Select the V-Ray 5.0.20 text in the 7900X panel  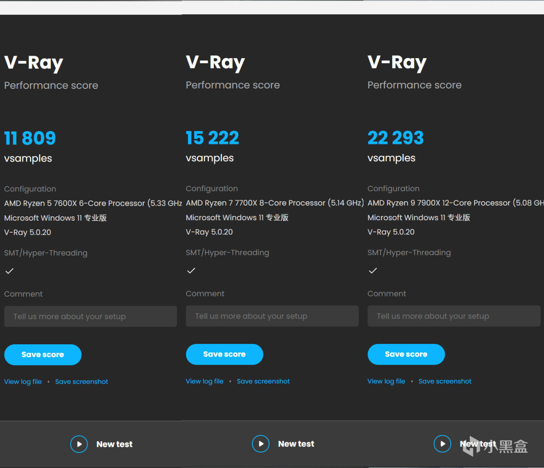click(x=391, y=232)
